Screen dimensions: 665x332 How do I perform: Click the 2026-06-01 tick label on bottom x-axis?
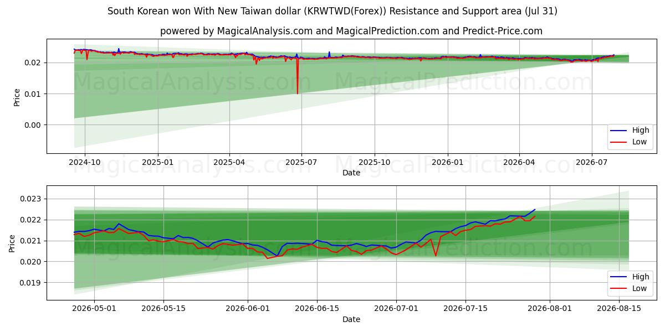point(248,309)
